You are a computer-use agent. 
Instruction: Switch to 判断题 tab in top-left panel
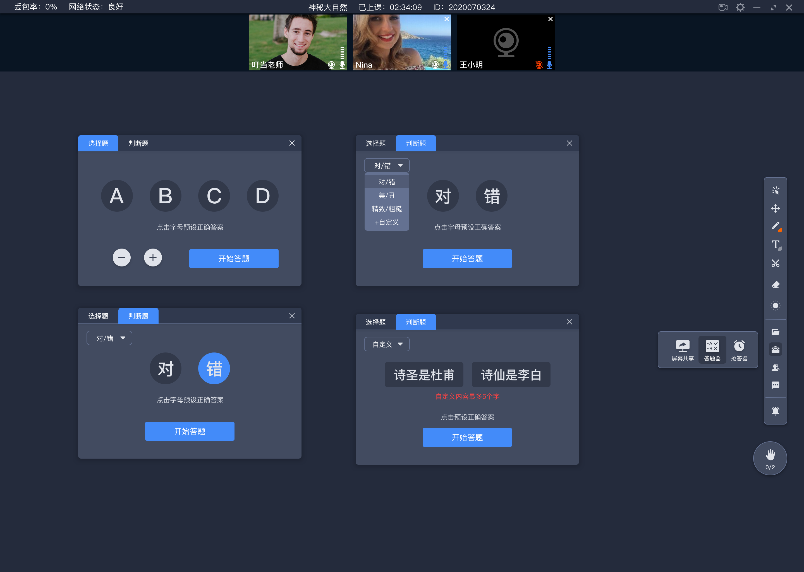(x=137, y=143)
